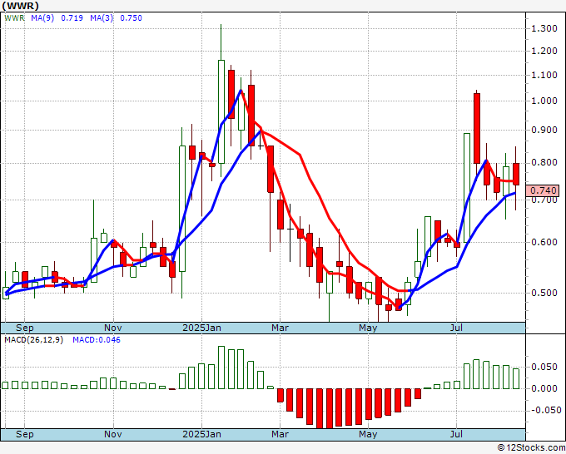Click the 0.000 MACD axis label
The height and width of the screenshot is (454, 566).
pos(544,389)
